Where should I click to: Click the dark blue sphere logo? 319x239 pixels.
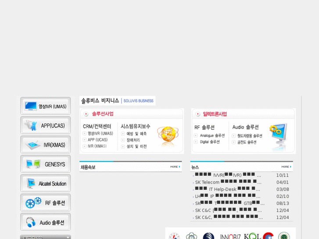(208, 236)
